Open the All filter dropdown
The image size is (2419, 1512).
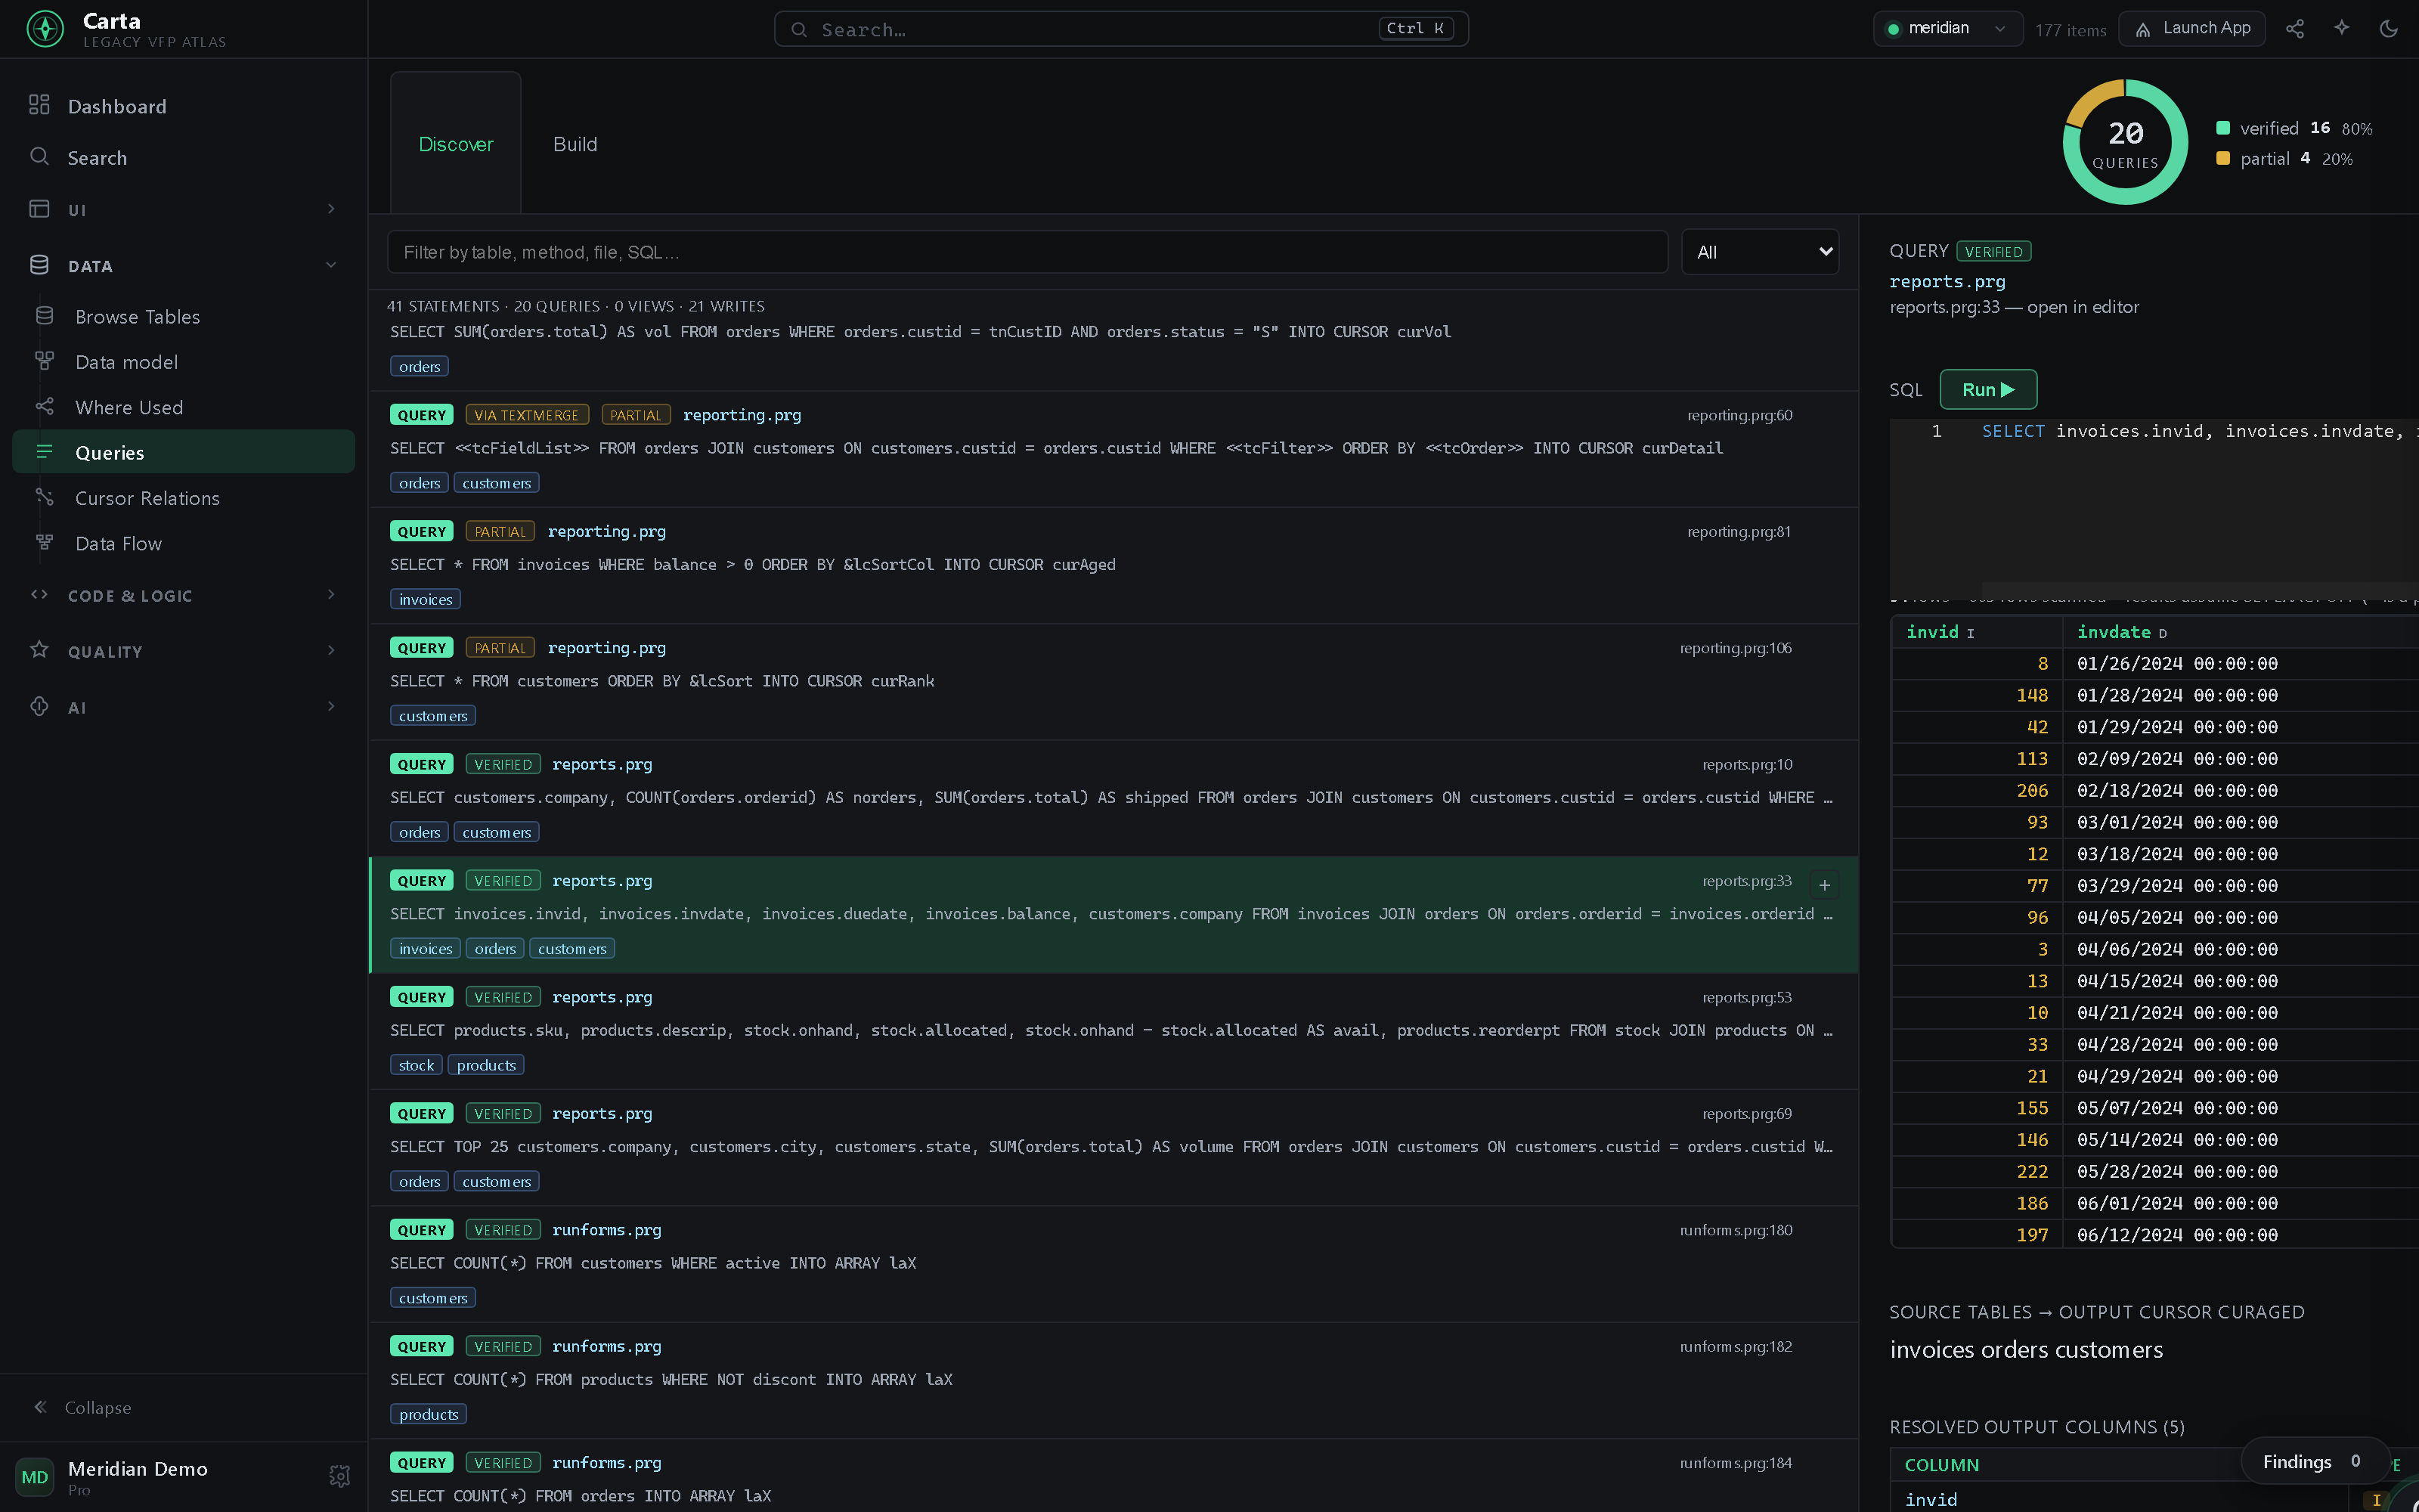click(1761, 252)
